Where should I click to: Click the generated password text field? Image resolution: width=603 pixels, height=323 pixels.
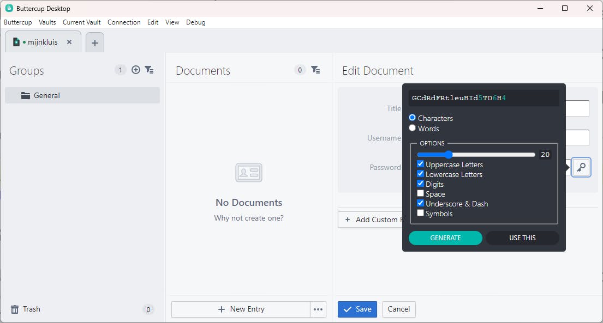484,98
